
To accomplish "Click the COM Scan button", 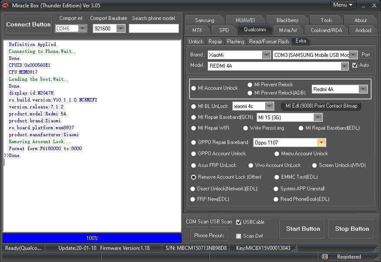I will point(197,222).
